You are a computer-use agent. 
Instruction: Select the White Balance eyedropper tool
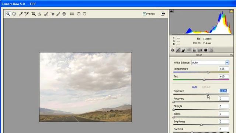pyautogui.click(x=21, y=14)
